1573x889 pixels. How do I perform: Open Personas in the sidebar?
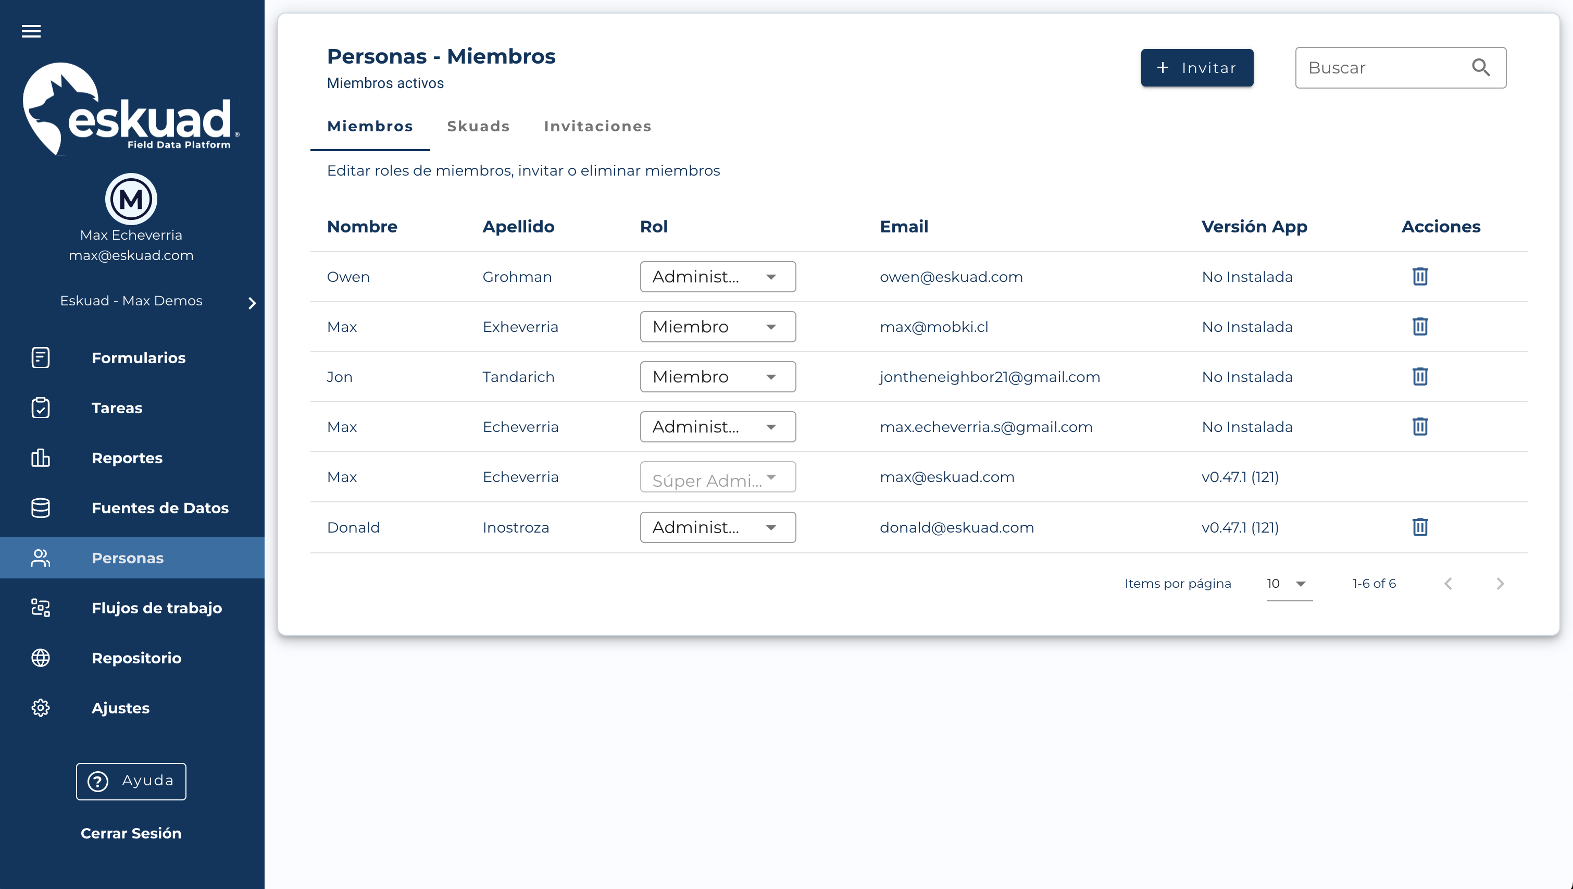[132, 558]
